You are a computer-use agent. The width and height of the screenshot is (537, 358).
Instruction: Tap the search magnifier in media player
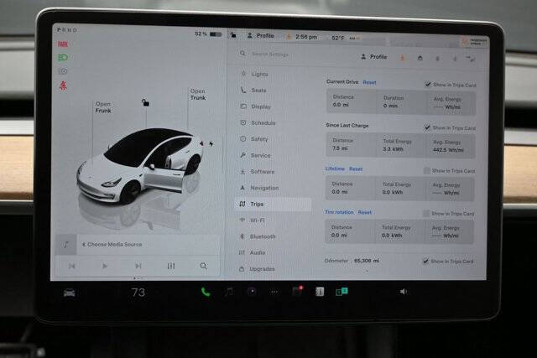pyautogui.click(x=203, y=266)
